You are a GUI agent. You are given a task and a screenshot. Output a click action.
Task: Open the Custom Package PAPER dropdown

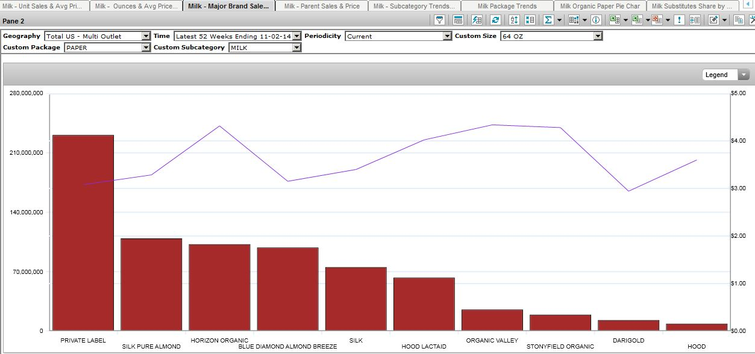[146, 48]
